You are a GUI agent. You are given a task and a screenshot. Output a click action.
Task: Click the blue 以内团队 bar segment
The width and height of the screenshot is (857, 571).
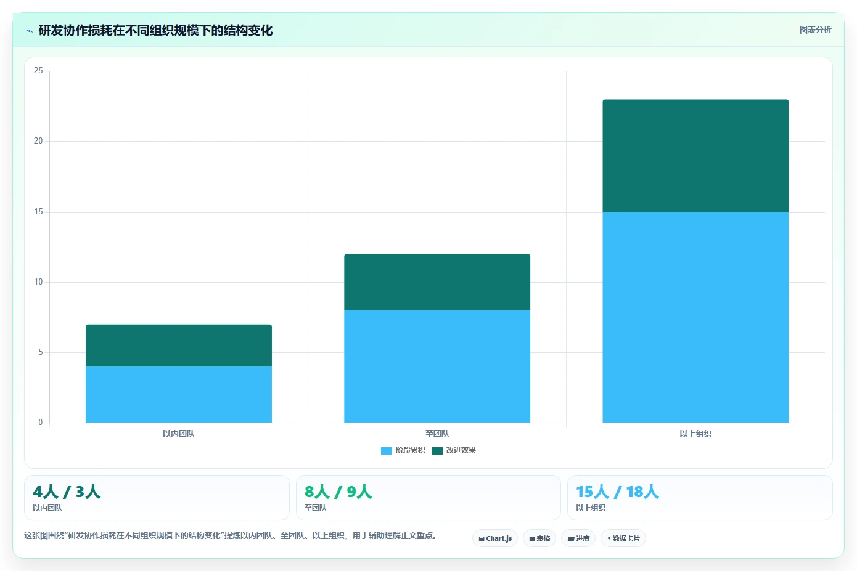click(179, 394)
